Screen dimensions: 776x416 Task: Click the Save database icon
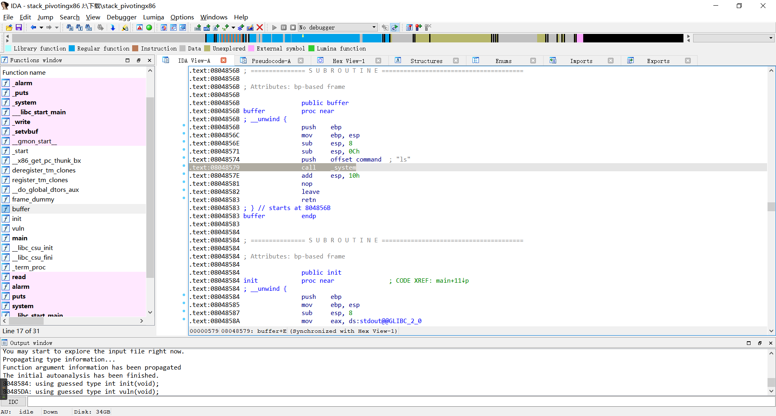(x=19, y=27)
